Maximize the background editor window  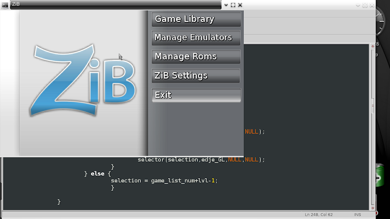click(x=365, y=5)
